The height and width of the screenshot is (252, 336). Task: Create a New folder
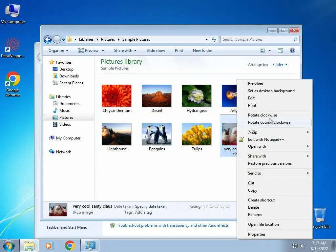tap(202, 51)
